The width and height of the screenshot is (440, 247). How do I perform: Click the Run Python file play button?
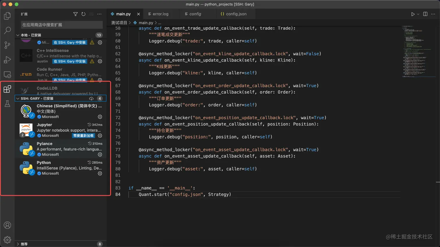[413, 14]
